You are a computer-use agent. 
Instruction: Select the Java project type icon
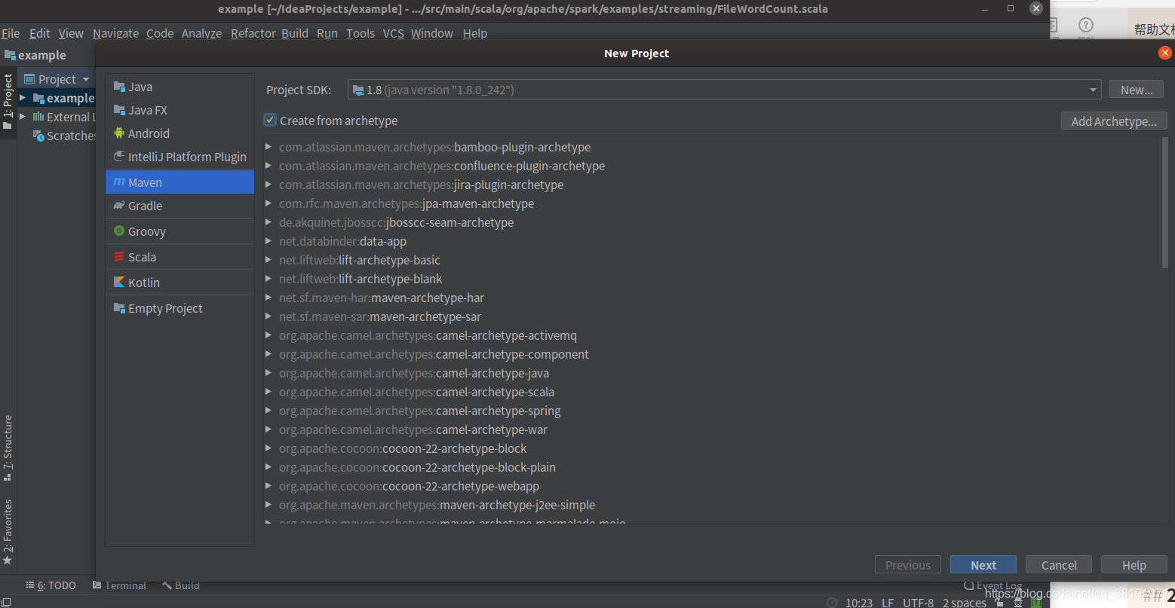click(x=119, y=87)
